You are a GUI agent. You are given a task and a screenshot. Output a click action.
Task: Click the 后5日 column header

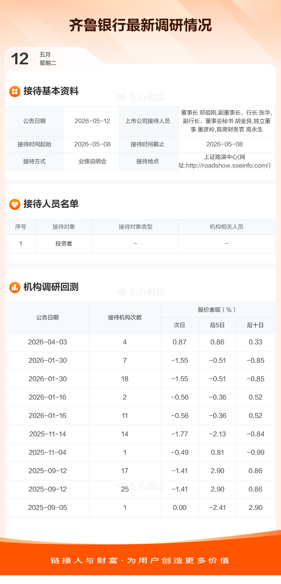[217, 325]
